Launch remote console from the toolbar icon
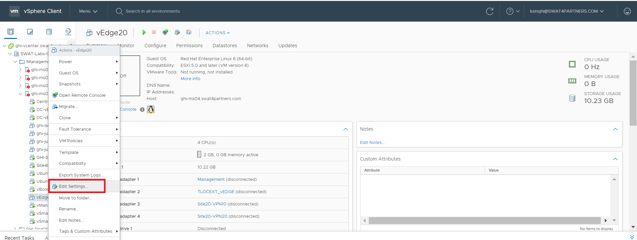637x240 pixels. coord(165,32)
